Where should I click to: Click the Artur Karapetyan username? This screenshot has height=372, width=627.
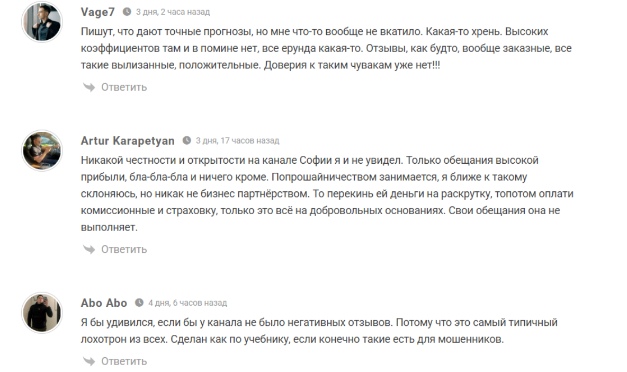(128, 140)
